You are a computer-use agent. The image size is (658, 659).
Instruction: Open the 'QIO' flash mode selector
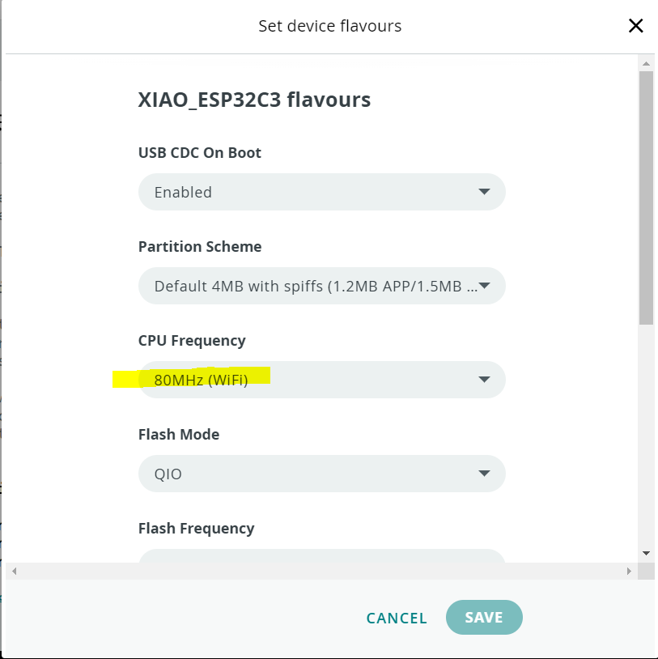[x=322, y=474]
